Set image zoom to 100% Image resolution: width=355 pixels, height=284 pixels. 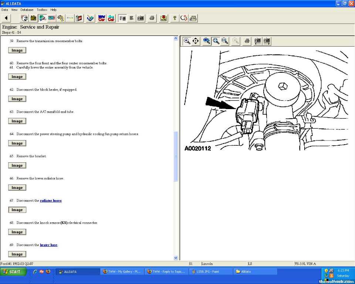pos(207,41)
